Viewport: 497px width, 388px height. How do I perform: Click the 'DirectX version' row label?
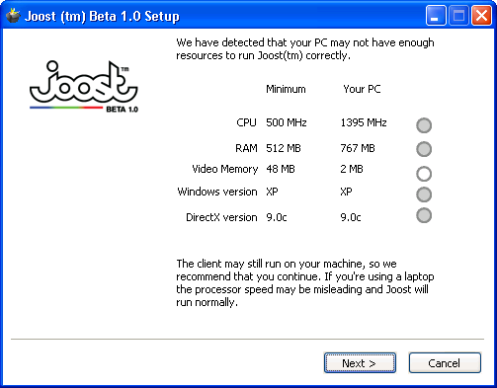(x=221, y=217)
